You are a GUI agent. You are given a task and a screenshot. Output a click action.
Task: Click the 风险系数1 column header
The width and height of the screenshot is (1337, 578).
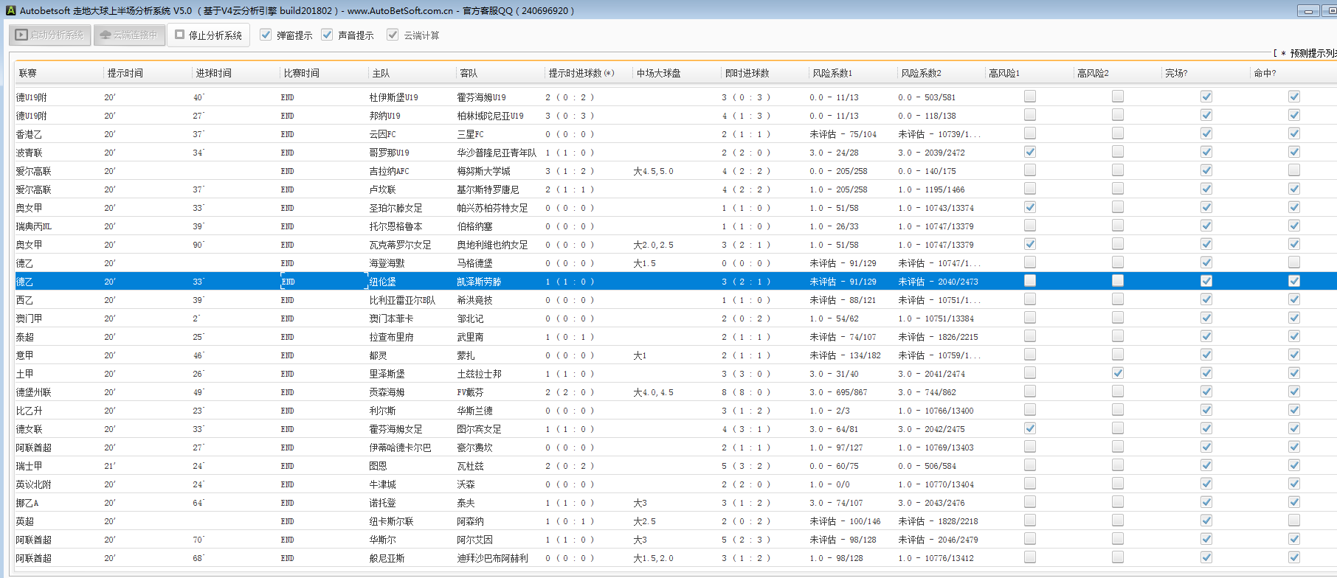(x=832, y=73)
